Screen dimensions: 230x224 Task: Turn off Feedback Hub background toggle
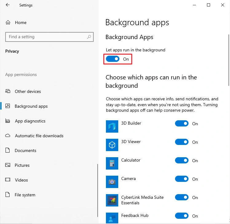click(182, 216)
